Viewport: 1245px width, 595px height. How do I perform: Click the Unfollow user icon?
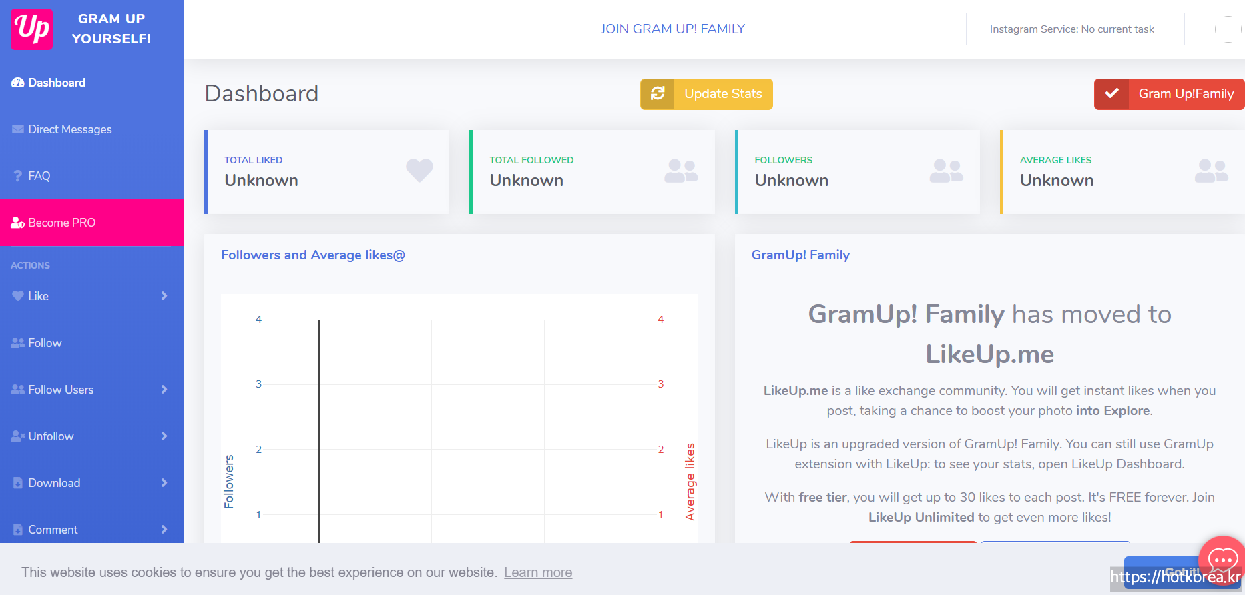click(x=18, y=436)
